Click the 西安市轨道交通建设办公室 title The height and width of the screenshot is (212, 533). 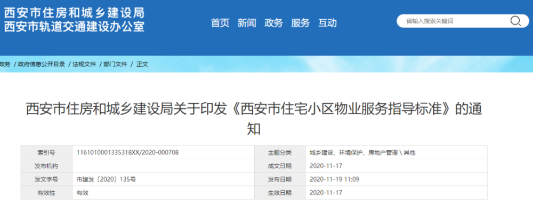pos(74,26)
